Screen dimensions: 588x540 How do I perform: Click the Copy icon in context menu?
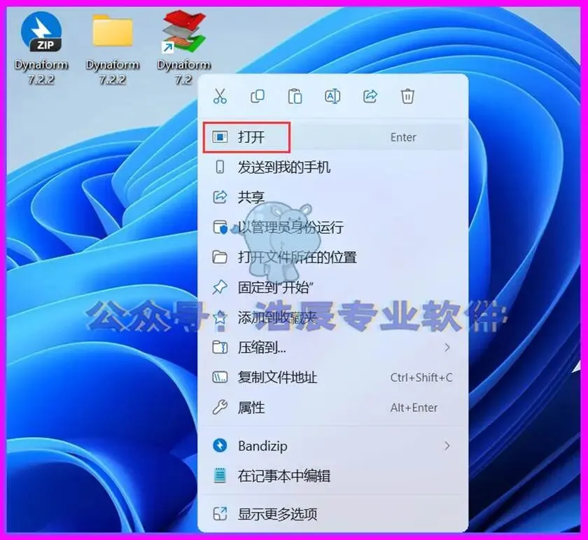(258, 96)
